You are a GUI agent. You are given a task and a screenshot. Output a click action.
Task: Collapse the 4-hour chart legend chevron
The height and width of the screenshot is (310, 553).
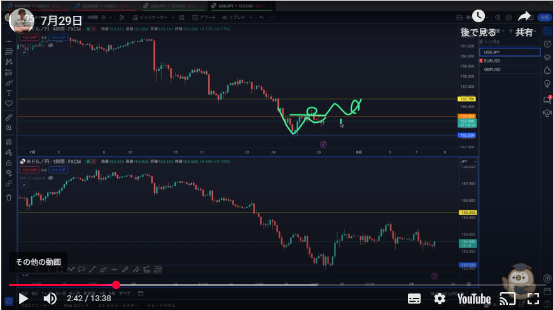coord(24,52)
